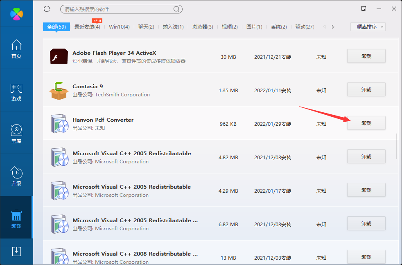
Task: Click the right arrow to show more category tabs
Action: [x=333, y=27]
